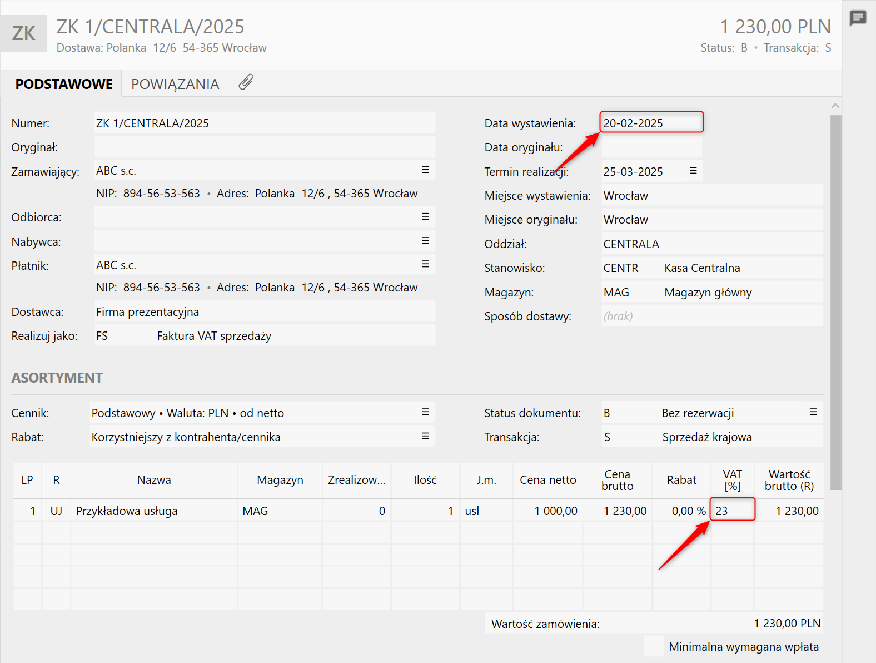The image size is (876, 663).
Task: Click the Wartość zamówienia total 1 230,00 PLN
Action: (x=787, y=624)
